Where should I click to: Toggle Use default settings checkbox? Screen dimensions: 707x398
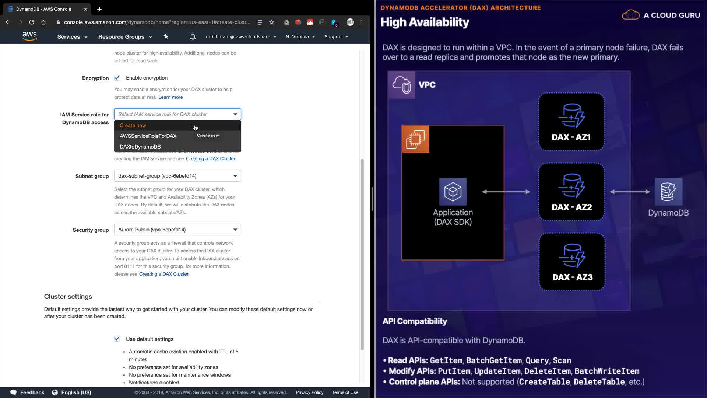point(117,339)
